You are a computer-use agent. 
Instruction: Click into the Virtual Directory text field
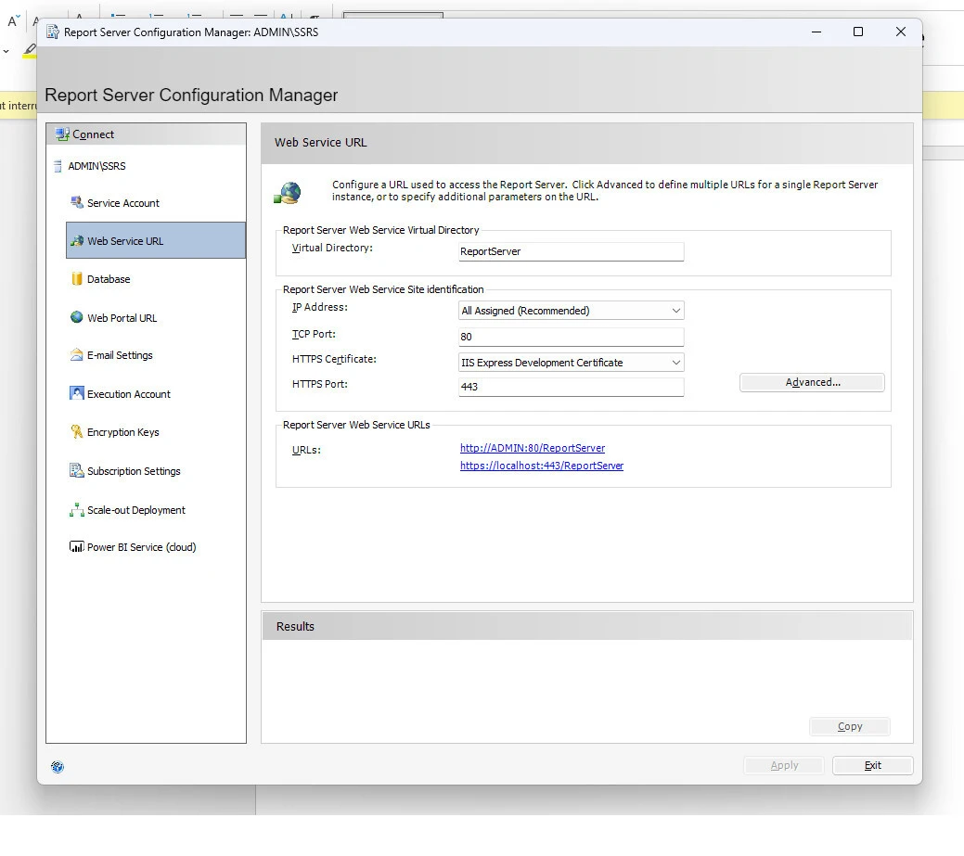tap(572, 251)
